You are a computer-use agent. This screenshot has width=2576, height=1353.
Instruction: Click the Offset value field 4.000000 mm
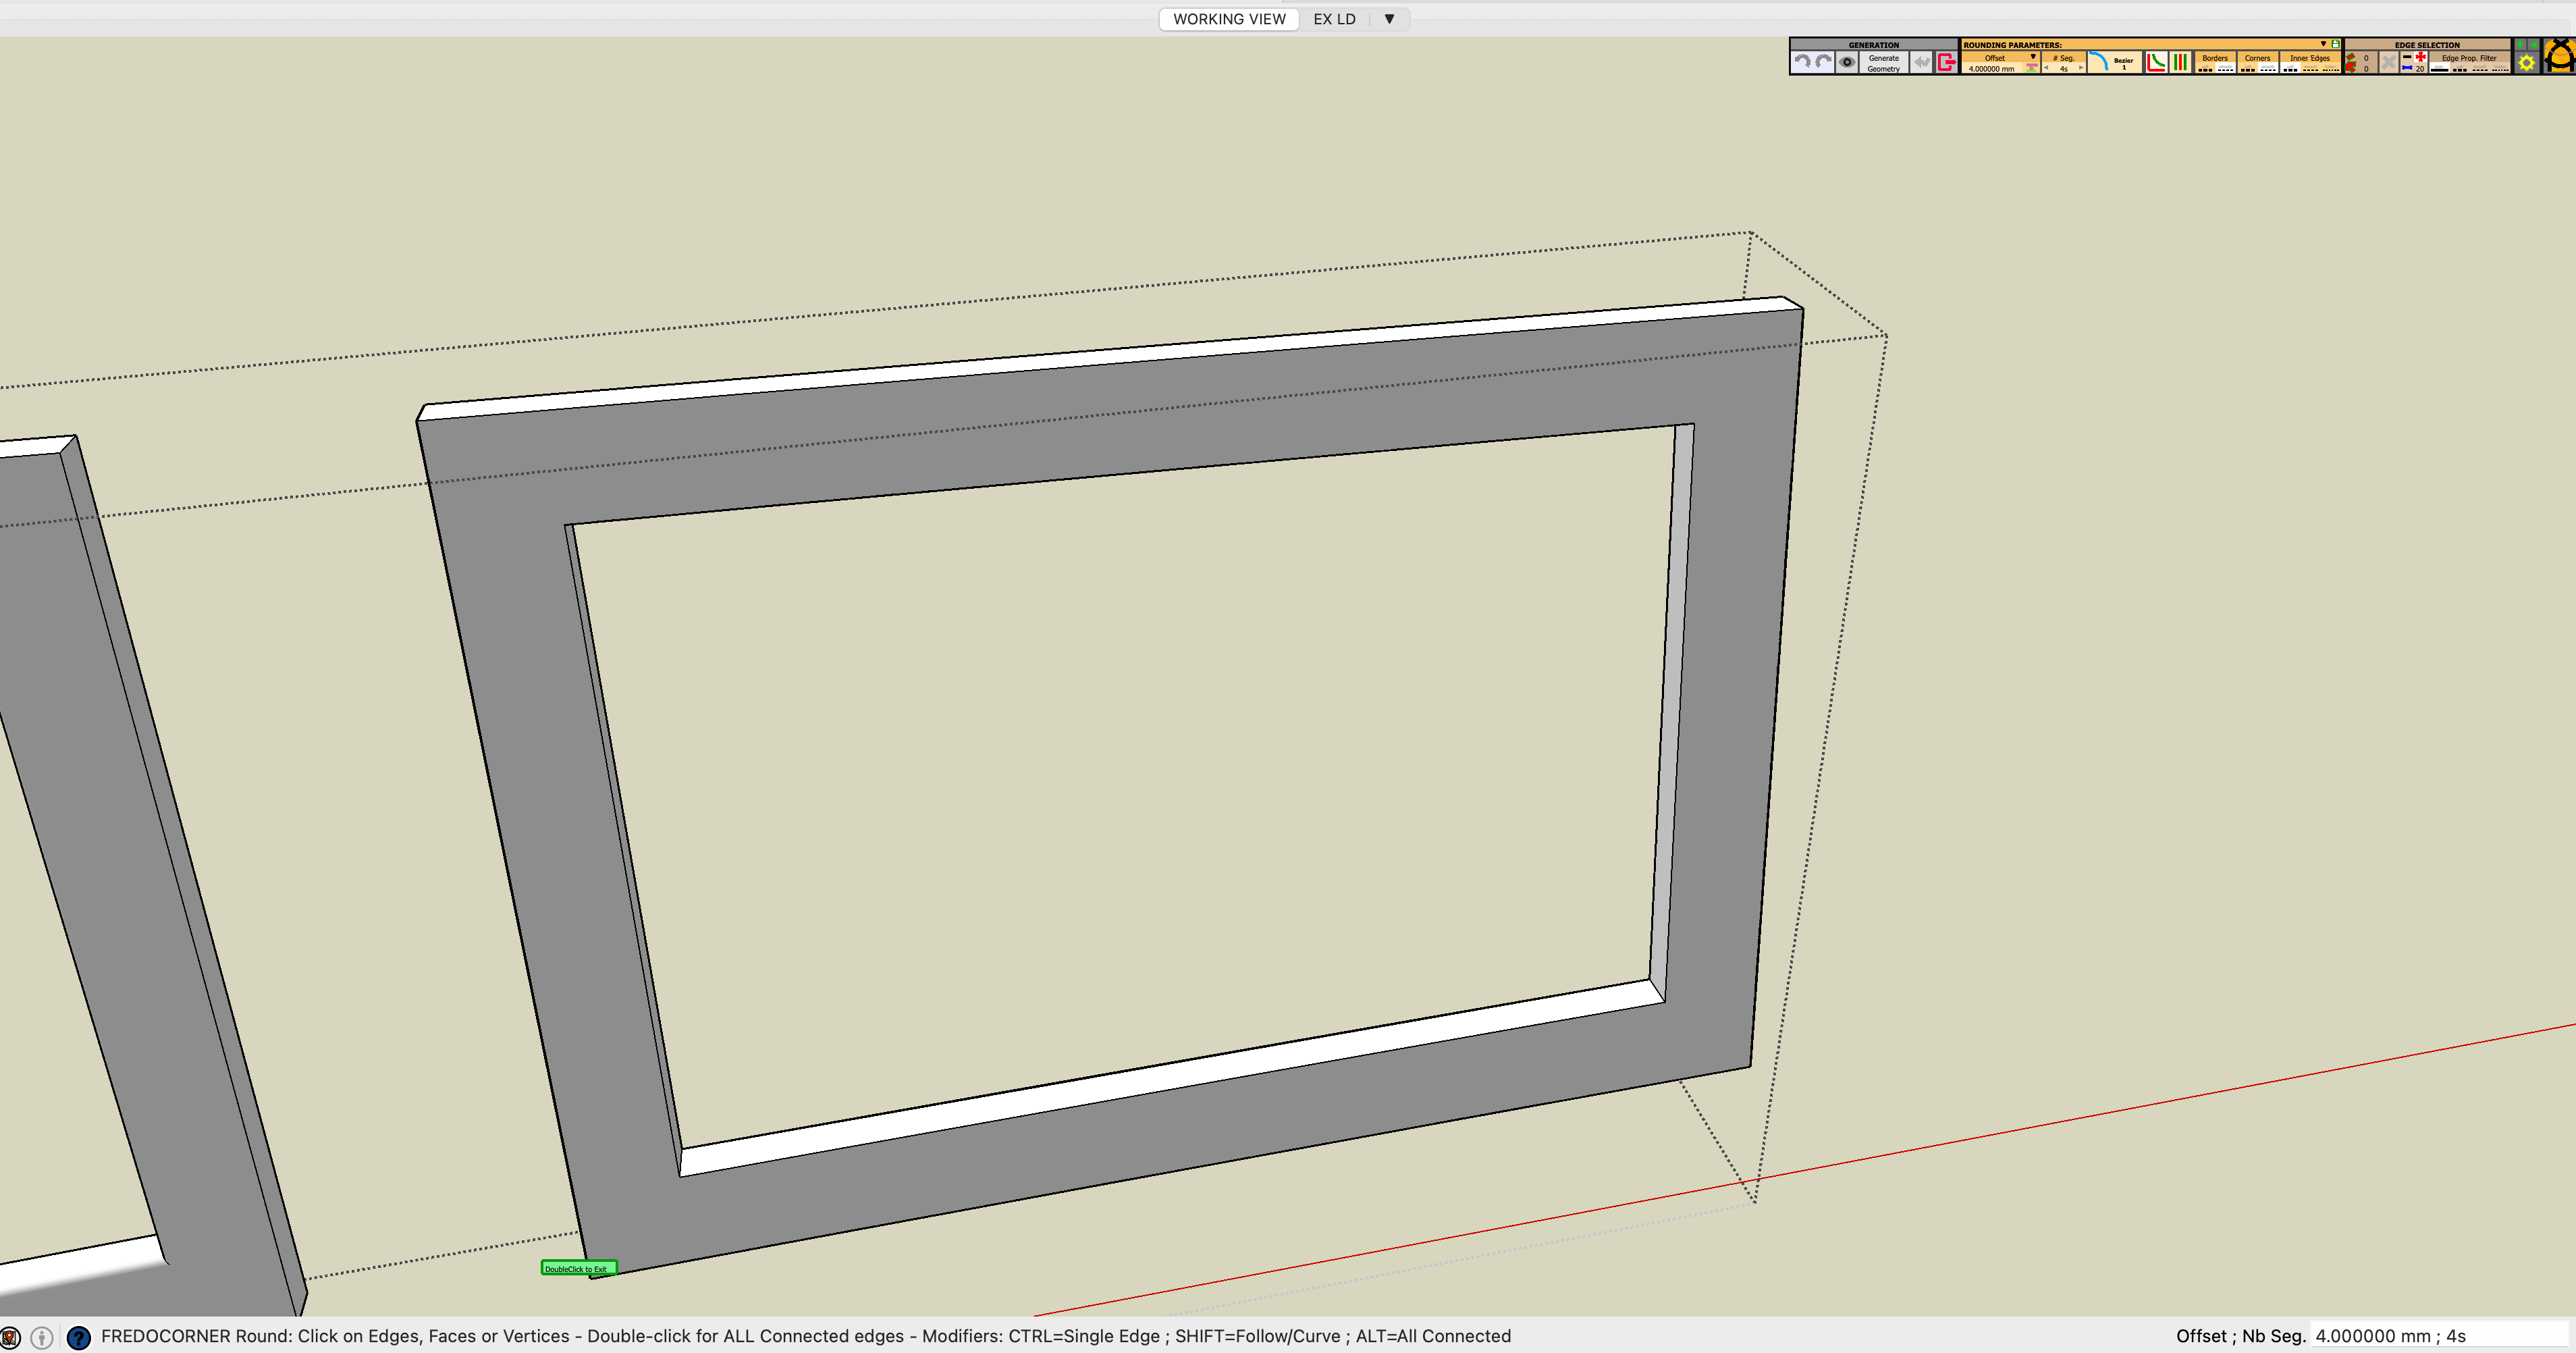click(1992, 69)
